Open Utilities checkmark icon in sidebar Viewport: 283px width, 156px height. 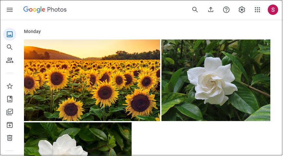[x=10, y=112]
